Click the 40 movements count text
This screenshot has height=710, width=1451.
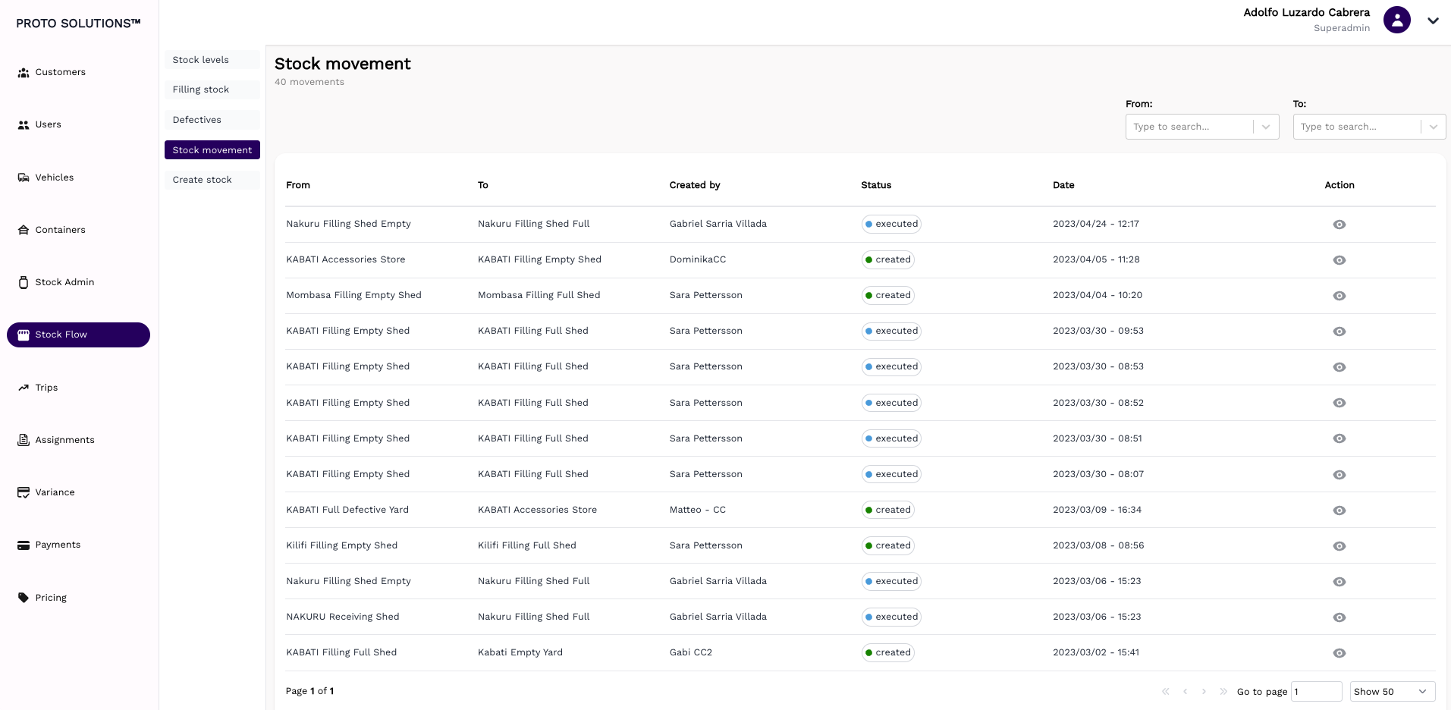309,82
